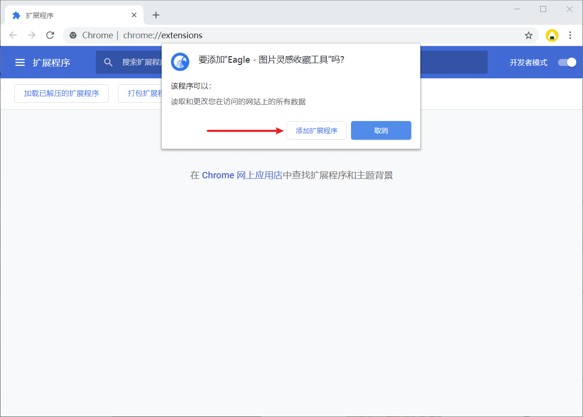583x417 pixels.
Task: Focus the 搜索扩展程序 search field
Action: 292,62
